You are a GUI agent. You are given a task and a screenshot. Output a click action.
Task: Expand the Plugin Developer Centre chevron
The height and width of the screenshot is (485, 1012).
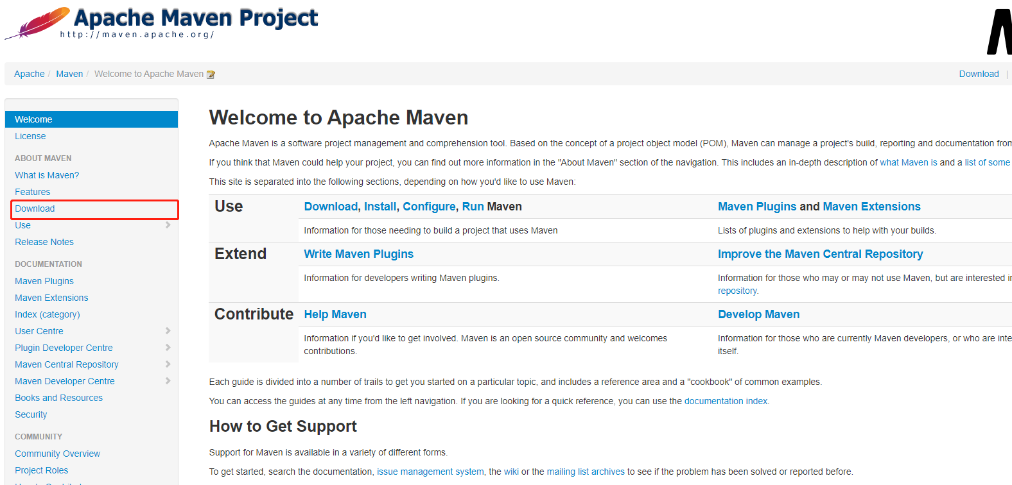[x=168, y=348]
